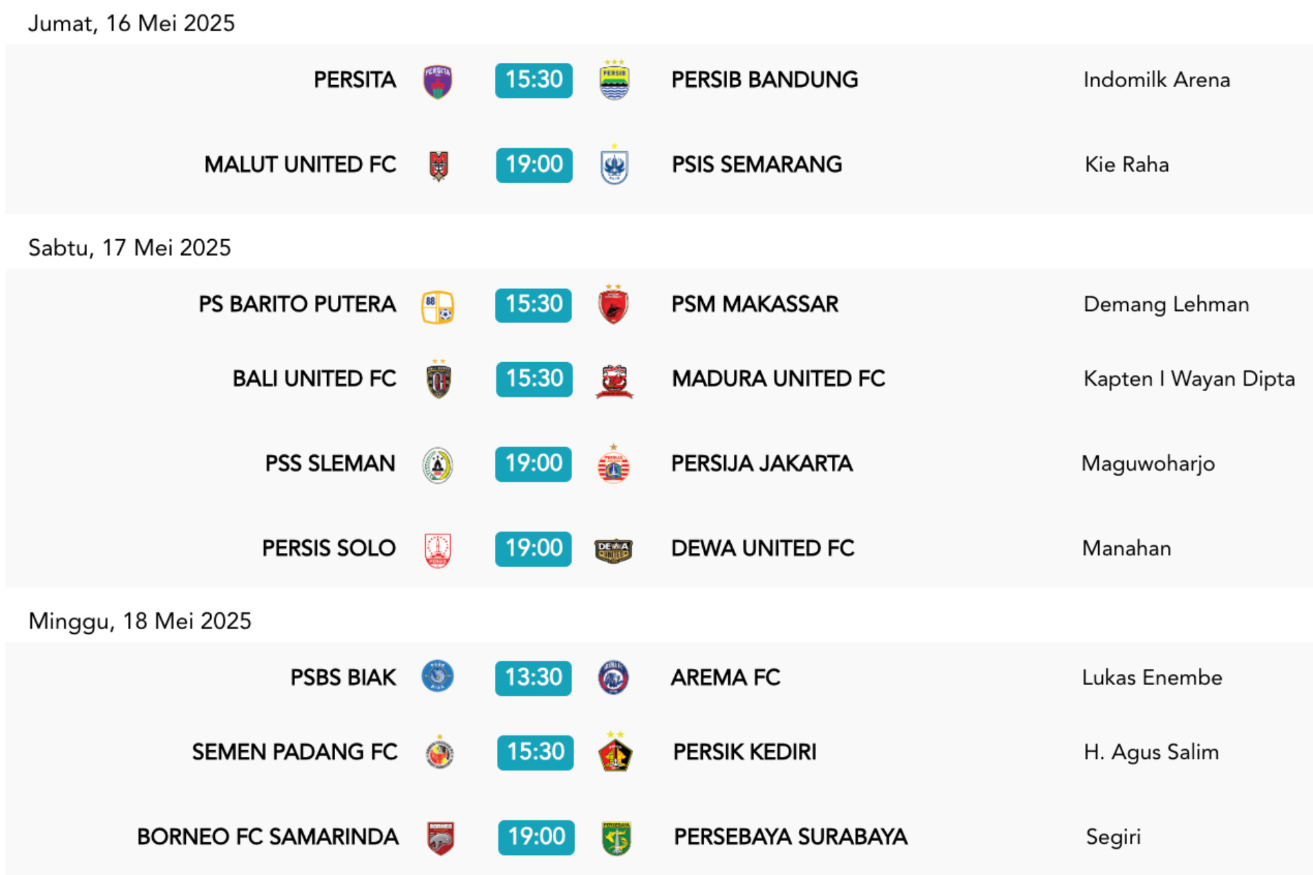Click the Indomilk Arena venue text

pyautogui.click(x=1156, y=80)
